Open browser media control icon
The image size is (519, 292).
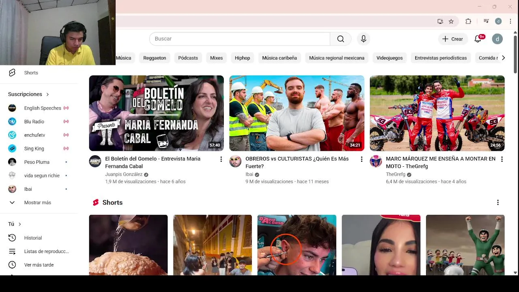486,21
